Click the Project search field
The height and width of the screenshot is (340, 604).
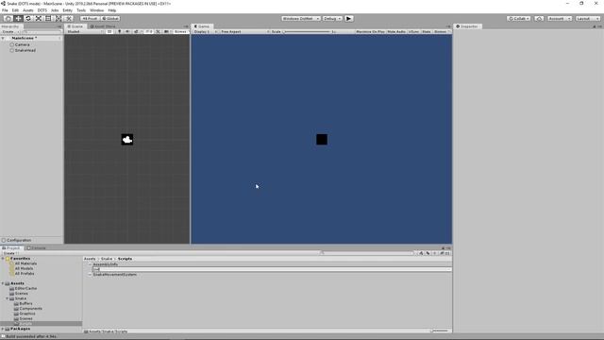[x=366, y=253]
